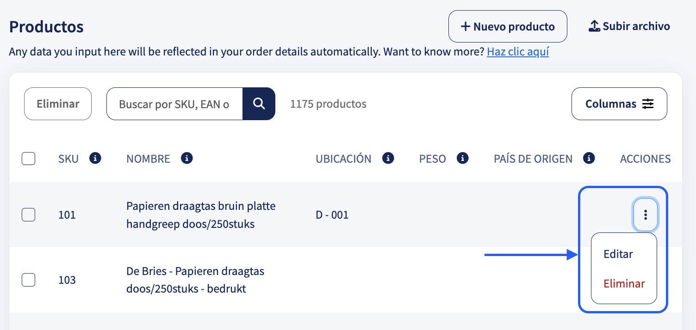Image resolution: width=696 pixels, height=330 pixels.
Task: Show the UBICACIÓN info tooltip icon
Action: tap(388, 159)
